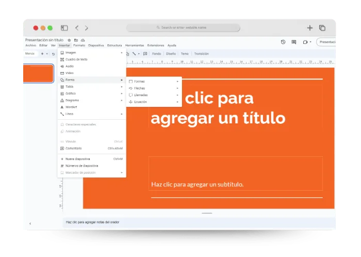Open the Extensiones menu
Screen dimensions: 361x257
156,45
